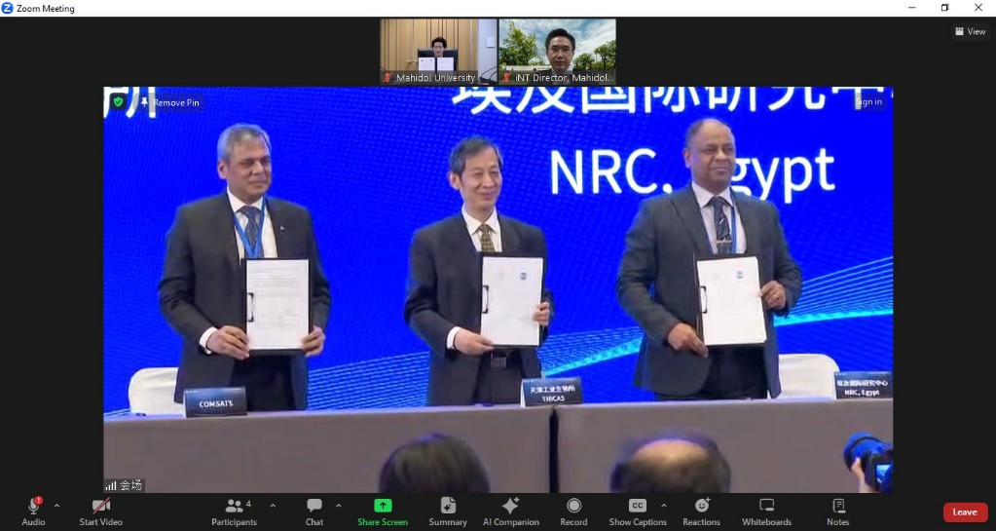Click the '会场' participant name label
The width and height of the screenshot is (996, 531).
130,485
